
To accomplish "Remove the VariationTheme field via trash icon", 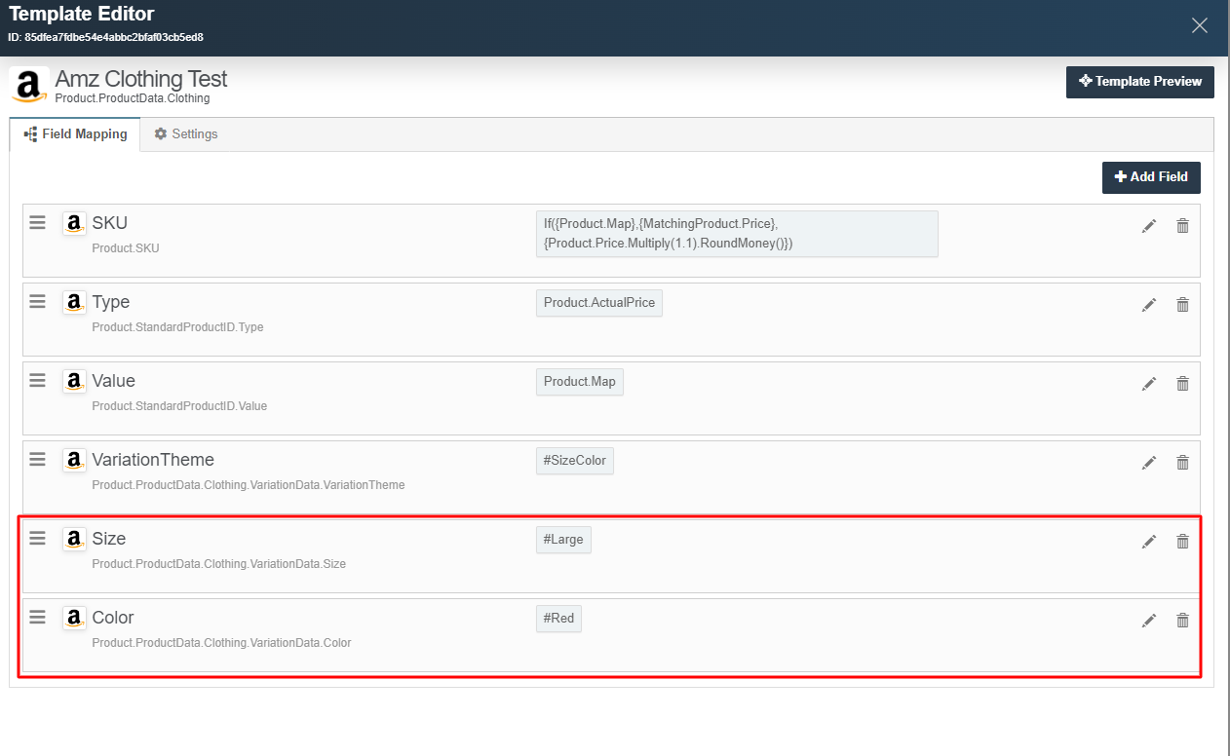I will (x=1182, y=463).
